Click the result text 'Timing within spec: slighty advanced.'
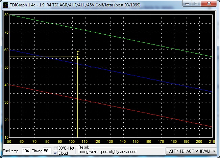The height and width of the screenshot is (158, 220). point(107,152)
